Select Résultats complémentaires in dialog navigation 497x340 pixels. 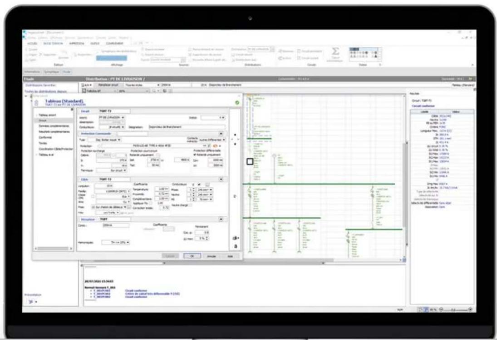click(x=54, y=131)
